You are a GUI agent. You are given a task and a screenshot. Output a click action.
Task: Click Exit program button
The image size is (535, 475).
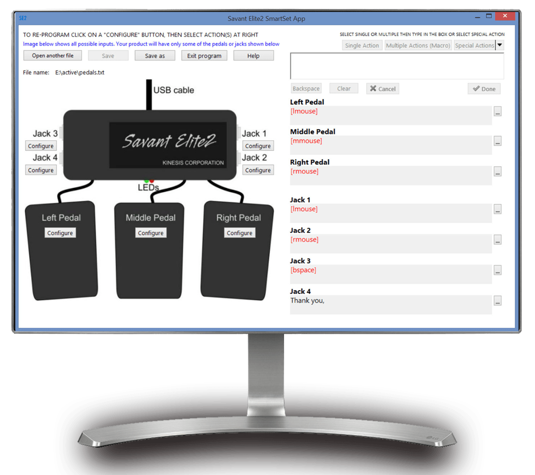pyautogui.click(x=205, y=56)
